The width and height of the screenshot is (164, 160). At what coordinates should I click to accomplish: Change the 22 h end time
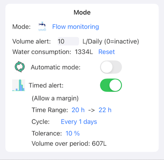pos(105,110)
